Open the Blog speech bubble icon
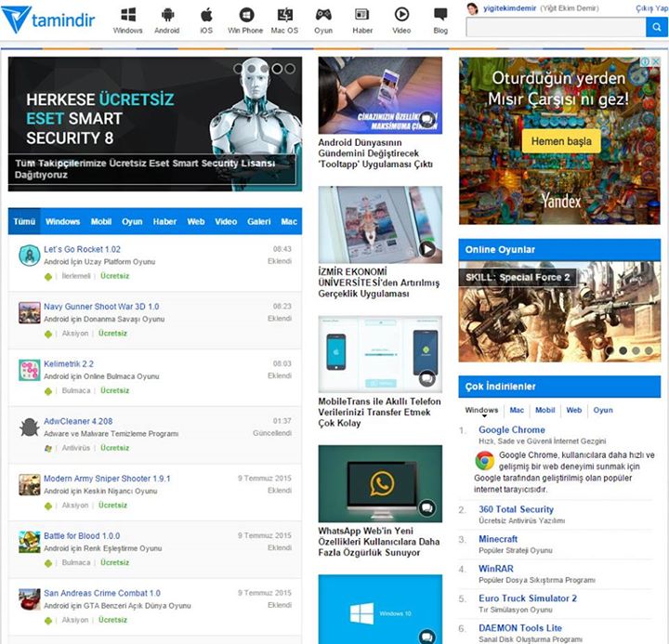The height and width of the screenshot is (644, 669). [x=440, y=15]
